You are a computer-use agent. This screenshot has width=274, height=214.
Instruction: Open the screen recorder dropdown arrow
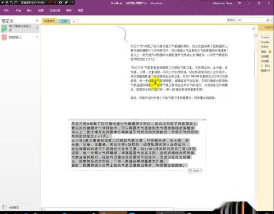click(x=3, y=2)
